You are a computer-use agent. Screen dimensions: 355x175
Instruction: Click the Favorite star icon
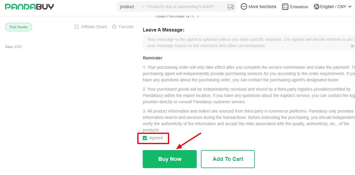point(114,27)
